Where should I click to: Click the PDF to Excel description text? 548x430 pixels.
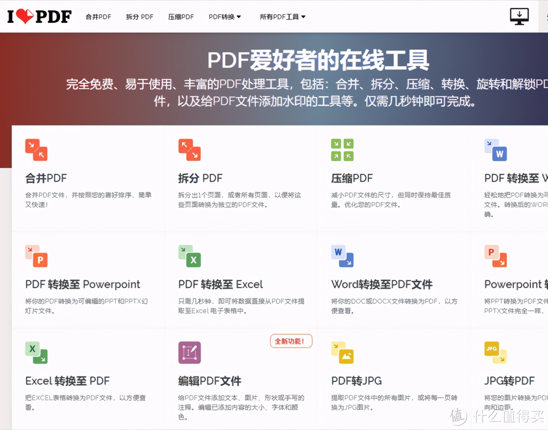[x=241, y=306]
